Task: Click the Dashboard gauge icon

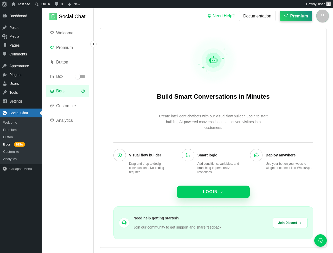Action: tap(5, 16)
